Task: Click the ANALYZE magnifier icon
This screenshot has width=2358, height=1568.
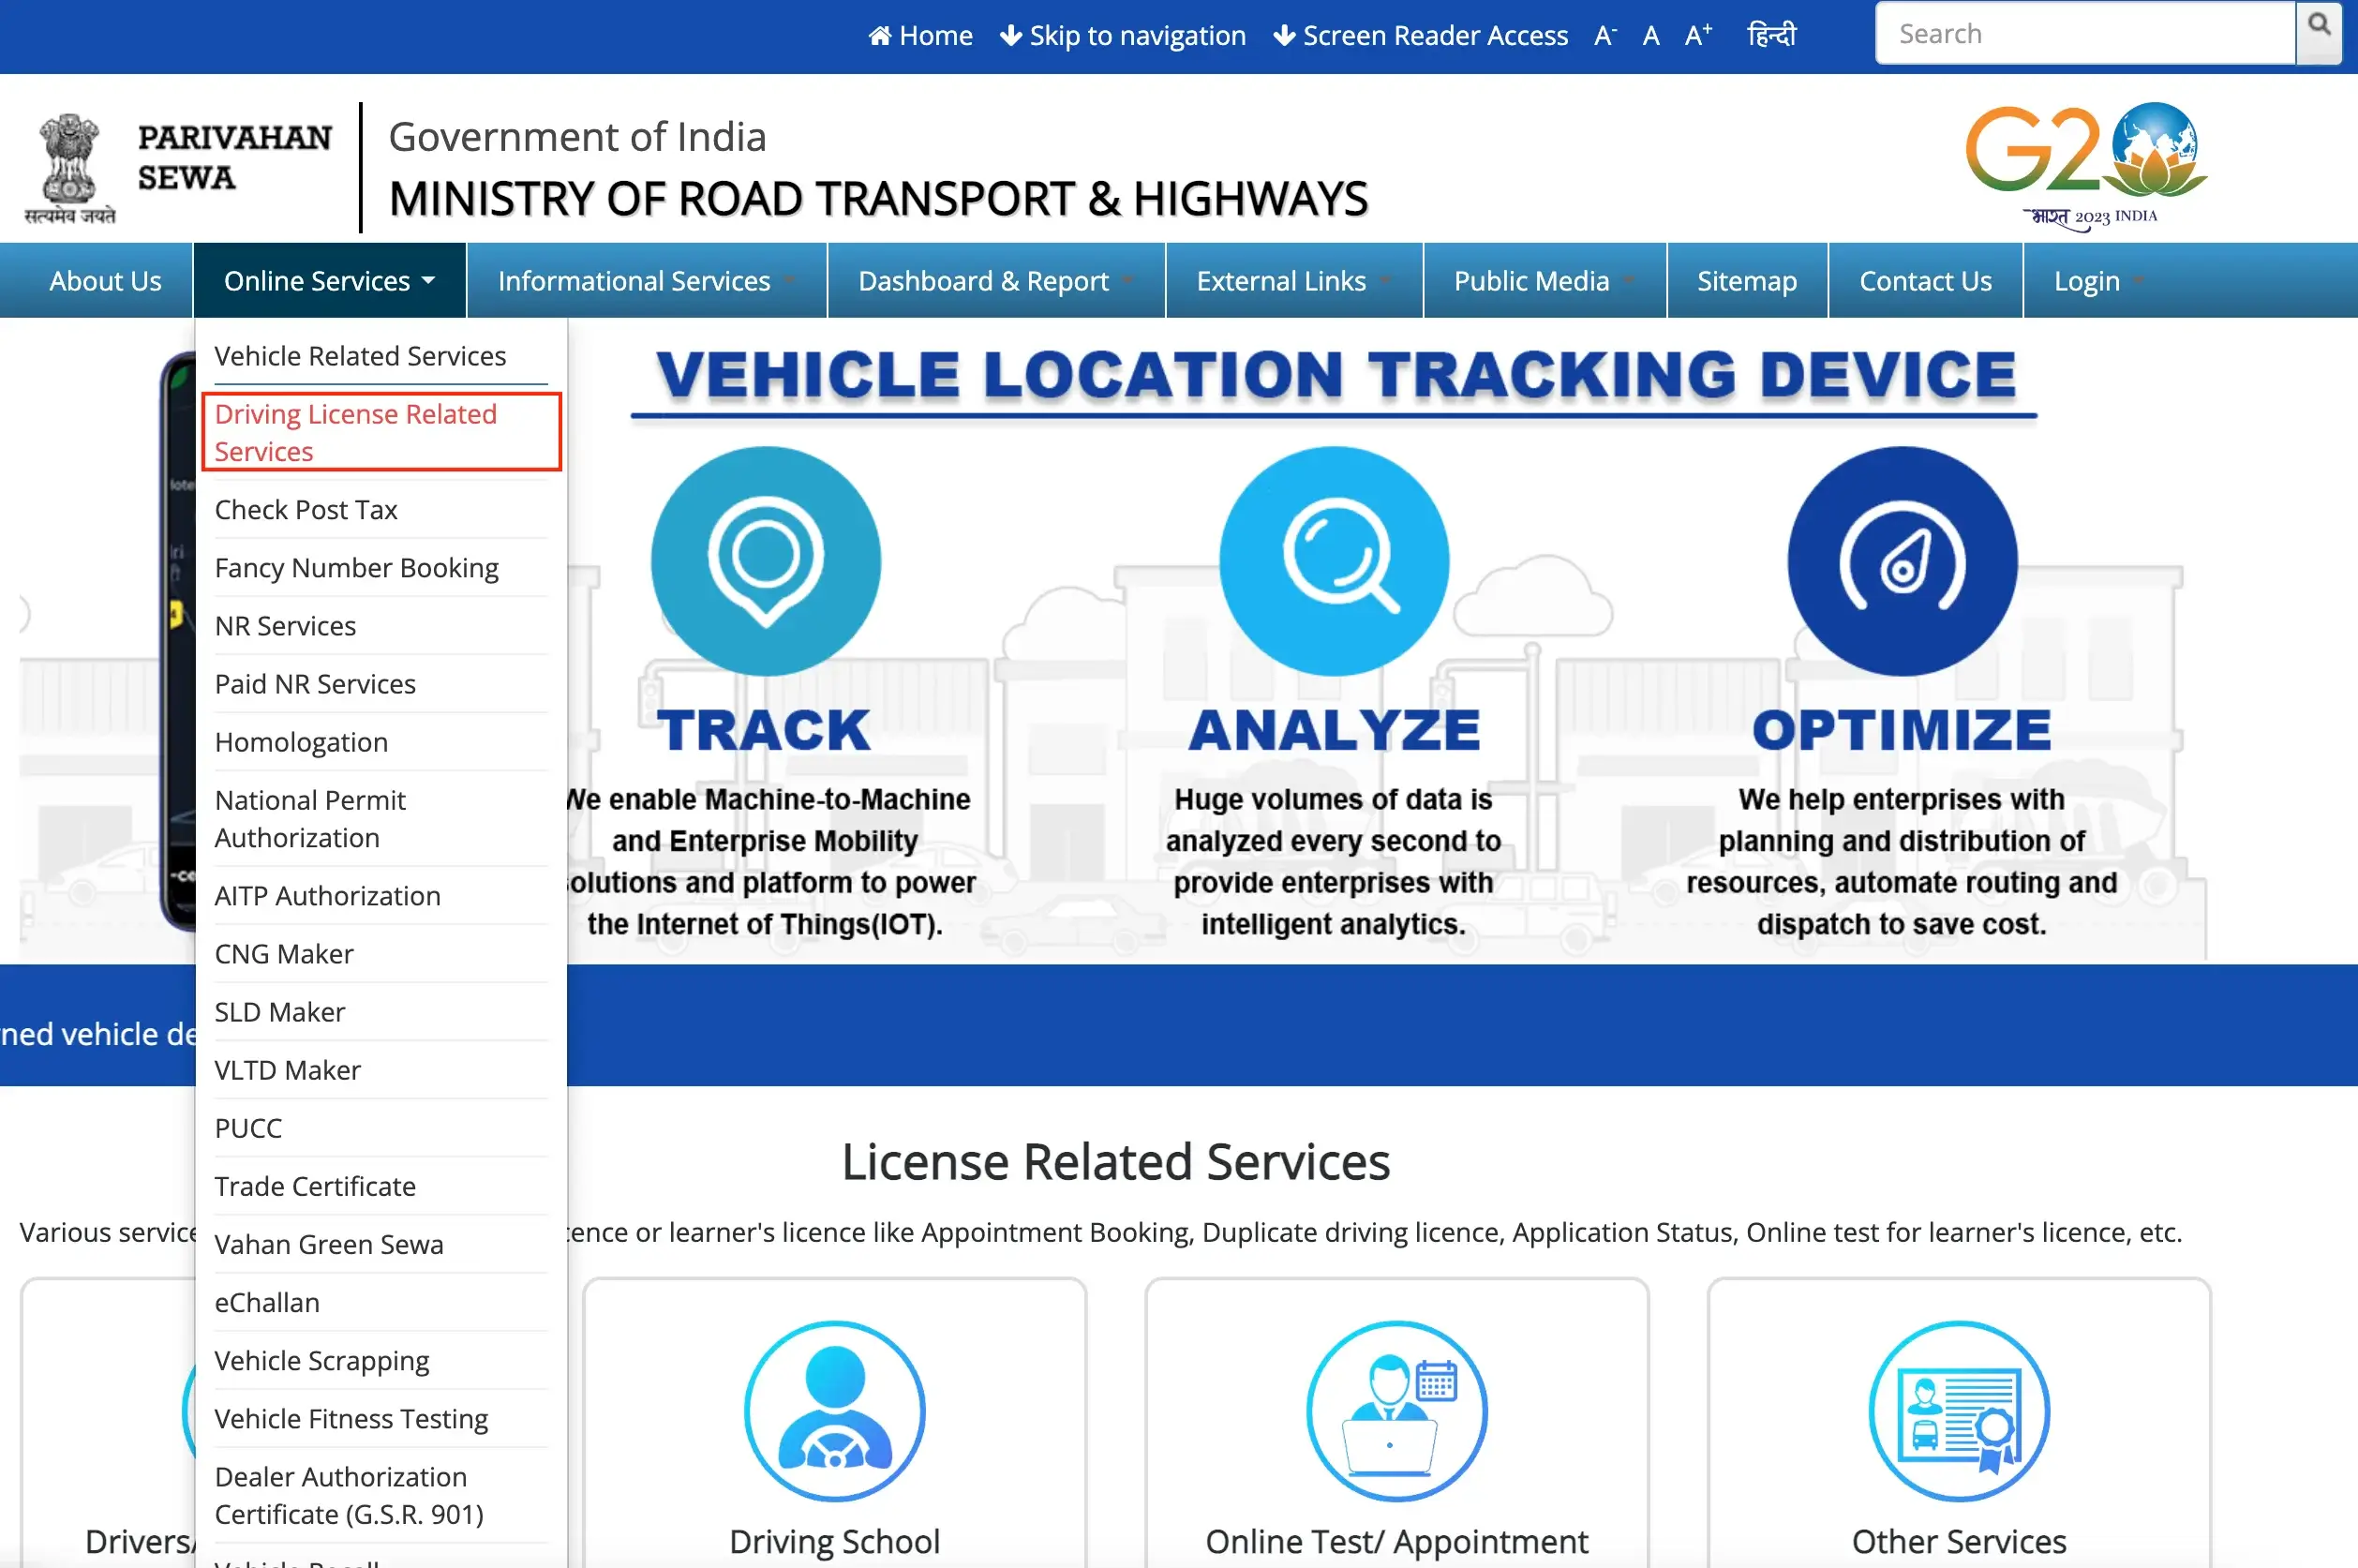Action: tap(1333, 560)
